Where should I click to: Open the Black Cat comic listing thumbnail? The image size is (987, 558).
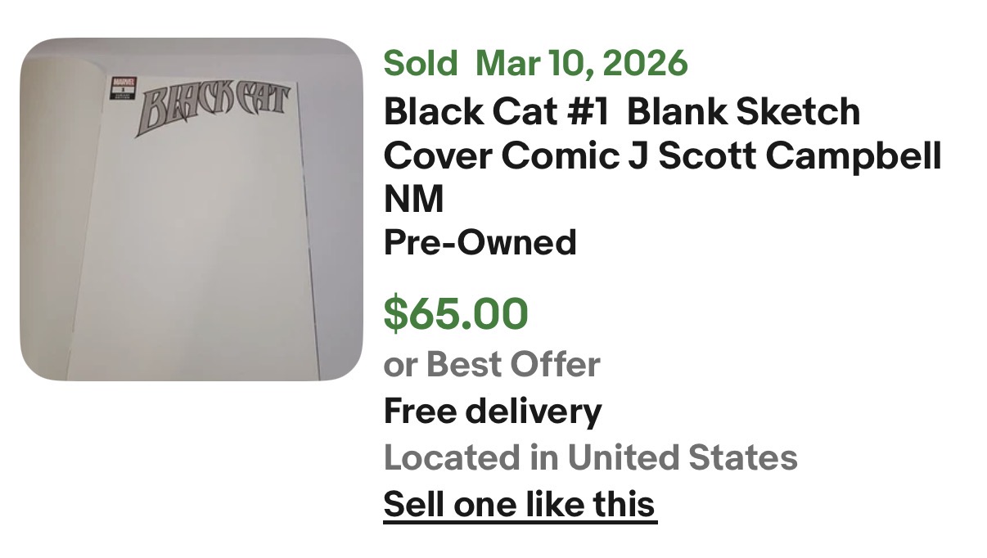(x=191, y=209)
